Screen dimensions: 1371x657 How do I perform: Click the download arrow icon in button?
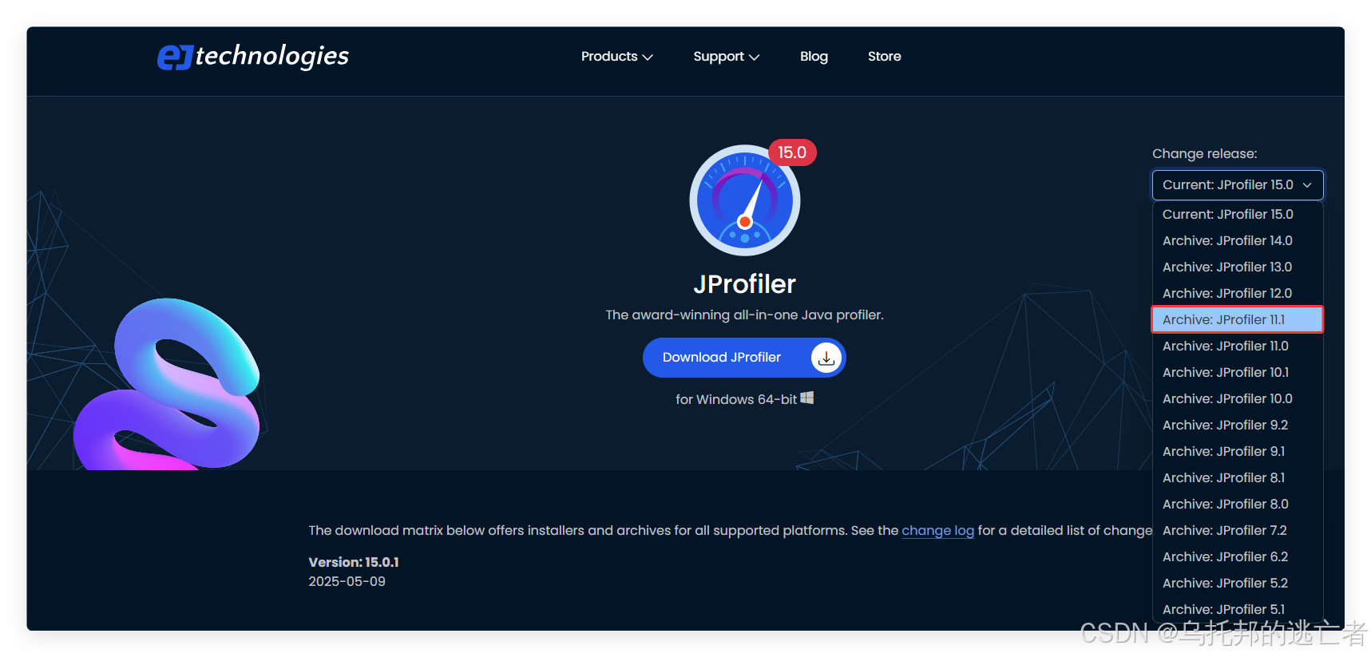point(826,358)
